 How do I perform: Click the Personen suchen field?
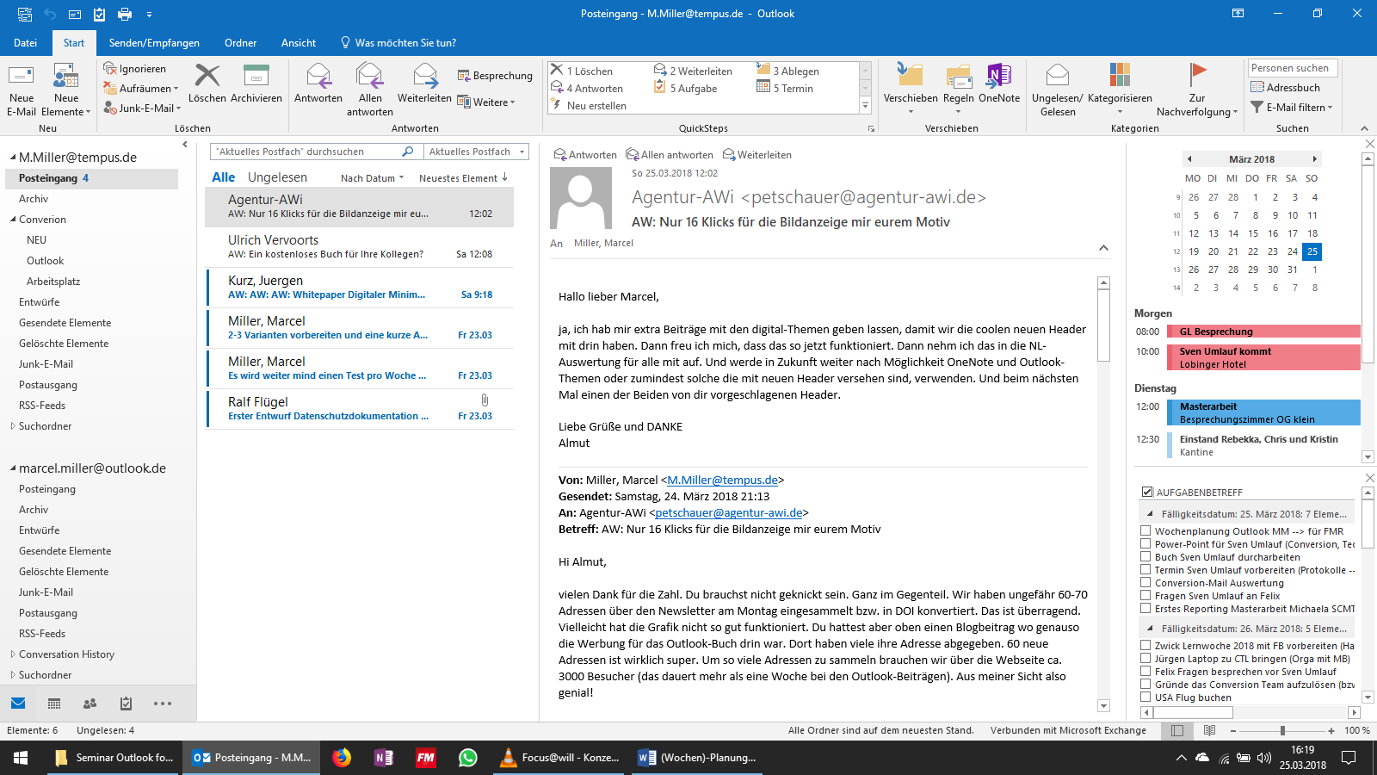(1293, 68)
